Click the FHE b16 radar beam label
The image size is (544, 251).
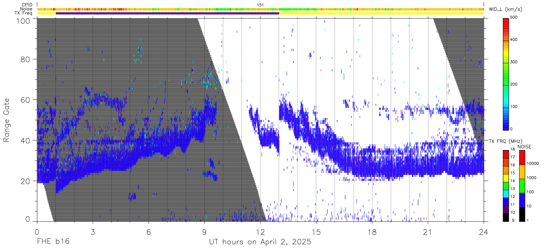pos(52,242)
